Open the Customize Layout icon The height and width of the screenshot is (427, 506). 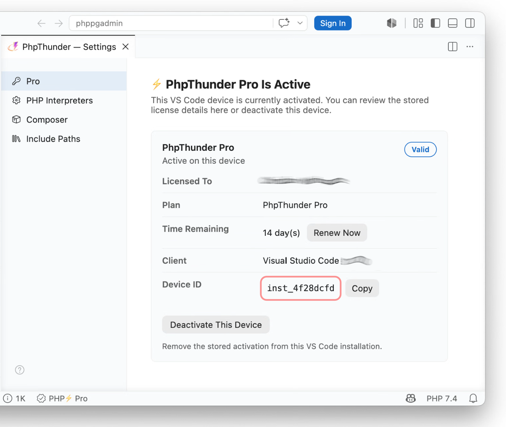coord(418,23)
